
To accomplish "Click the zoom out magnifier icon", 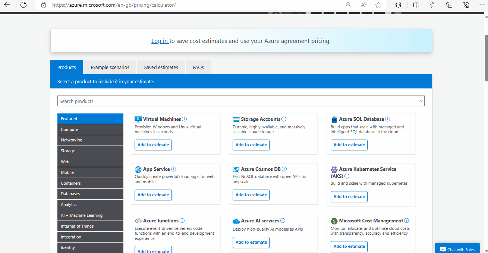I will click(x=349, y=5).
